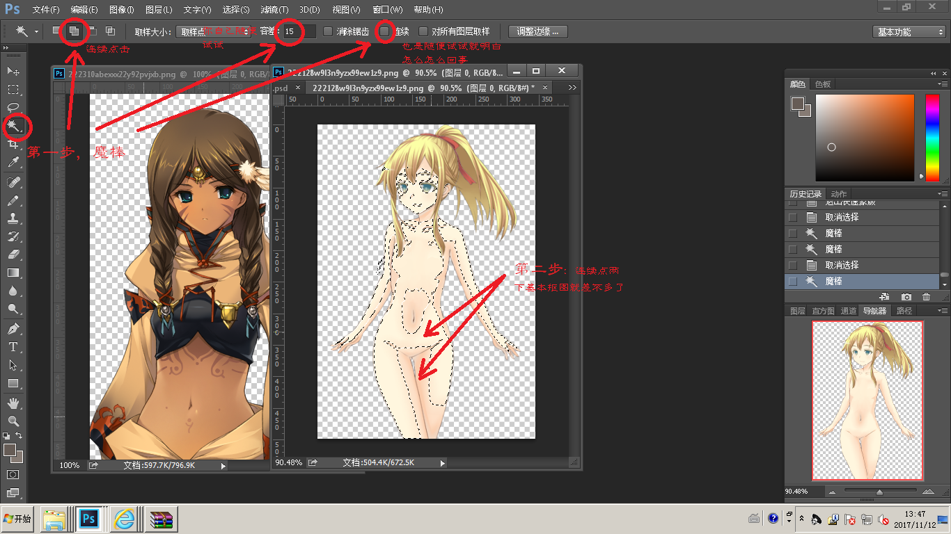Viewport: 951px width, 534px height.
Task: Select the Lasso tool
Action: (13, 107)
